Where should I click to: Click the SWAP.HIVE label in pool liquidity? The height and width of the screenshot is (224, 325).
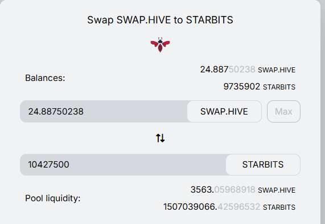coord(277,190)
